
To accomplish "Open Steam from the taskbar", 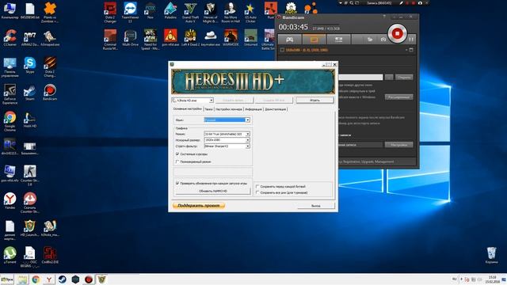I will 62,279.
